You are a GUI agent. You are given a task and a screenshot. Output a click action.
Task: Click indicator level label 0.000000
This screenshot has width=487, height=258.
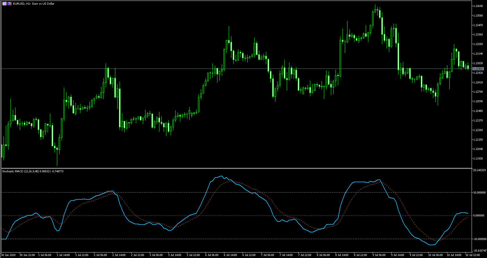click(479, 216)
